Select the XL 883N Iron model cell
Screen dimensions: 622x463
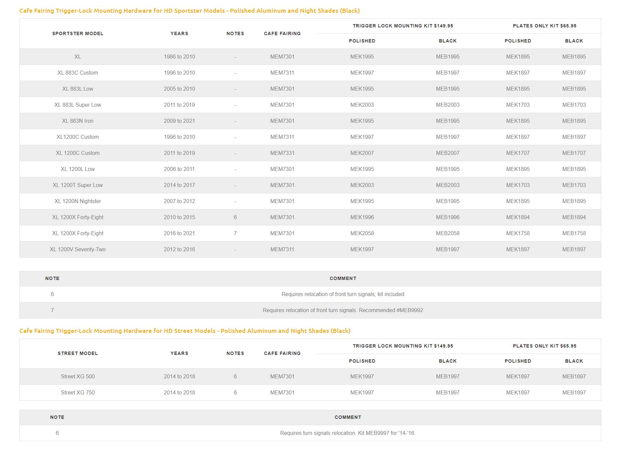(78, 121)
